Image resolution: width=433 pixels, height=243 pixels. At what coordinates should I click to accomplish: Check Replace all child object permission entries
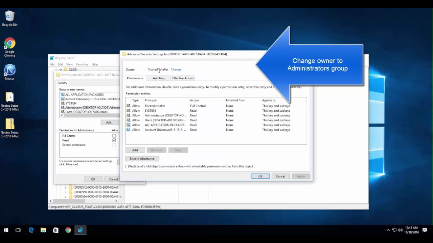[127, 166]
